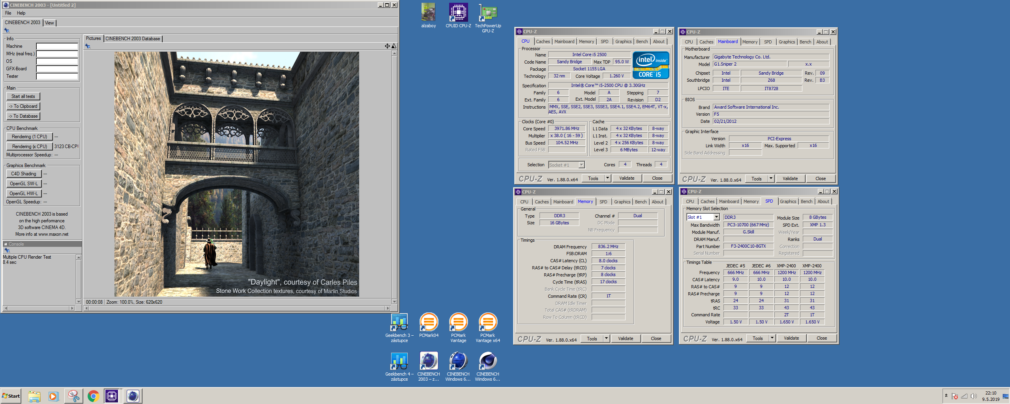The width and height of the screenshot is (1010, 404).
Task: Click the Windows Media Player taskbar icon
Action: click(x=54, y=396)
